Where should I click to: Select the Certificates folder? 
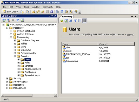(30, 72)
